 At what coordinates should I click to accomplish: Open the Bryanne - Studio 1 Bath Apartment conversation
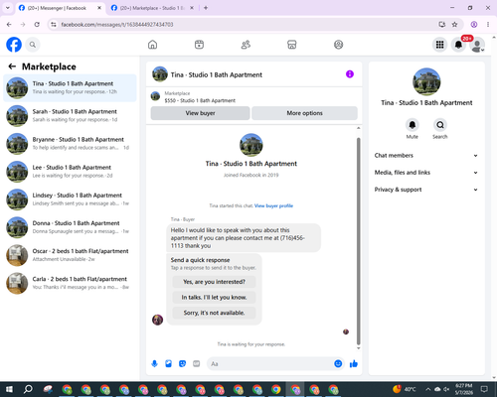pyautogui.click(x=70, y=144)
